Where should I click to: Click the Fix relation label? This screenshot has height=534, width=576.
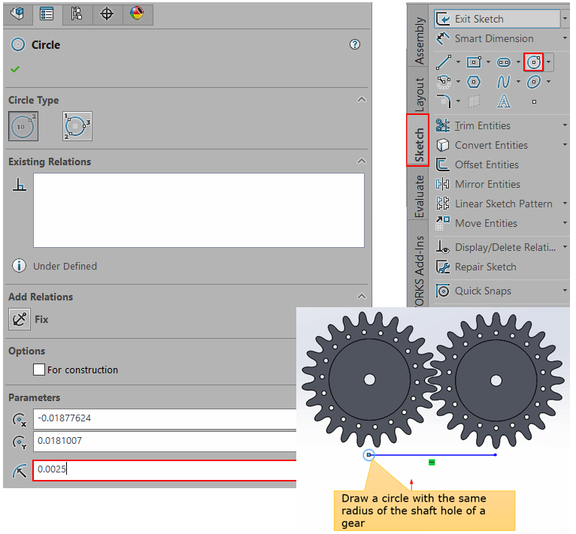41,319
